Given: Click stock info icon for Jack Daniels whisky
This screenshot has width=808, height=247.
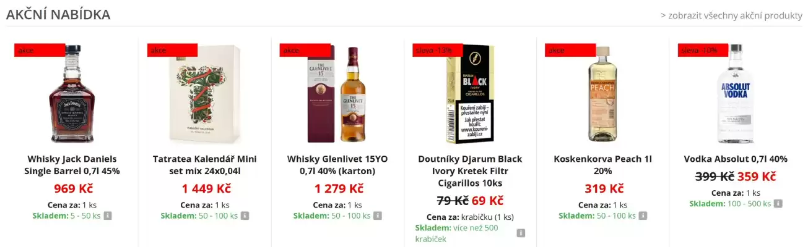Looking at the screenshot, I should 107,216.
